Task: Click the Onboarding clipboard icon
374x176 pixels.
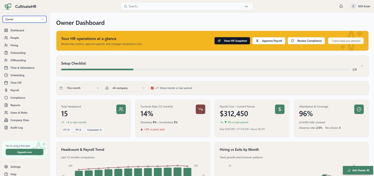Action: [x=6, y=53]
